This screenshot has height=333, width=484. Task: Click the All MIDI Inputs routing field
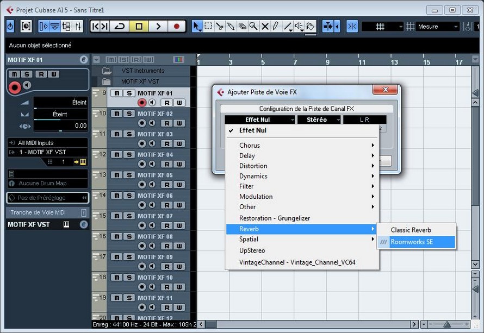click(47, 142)
